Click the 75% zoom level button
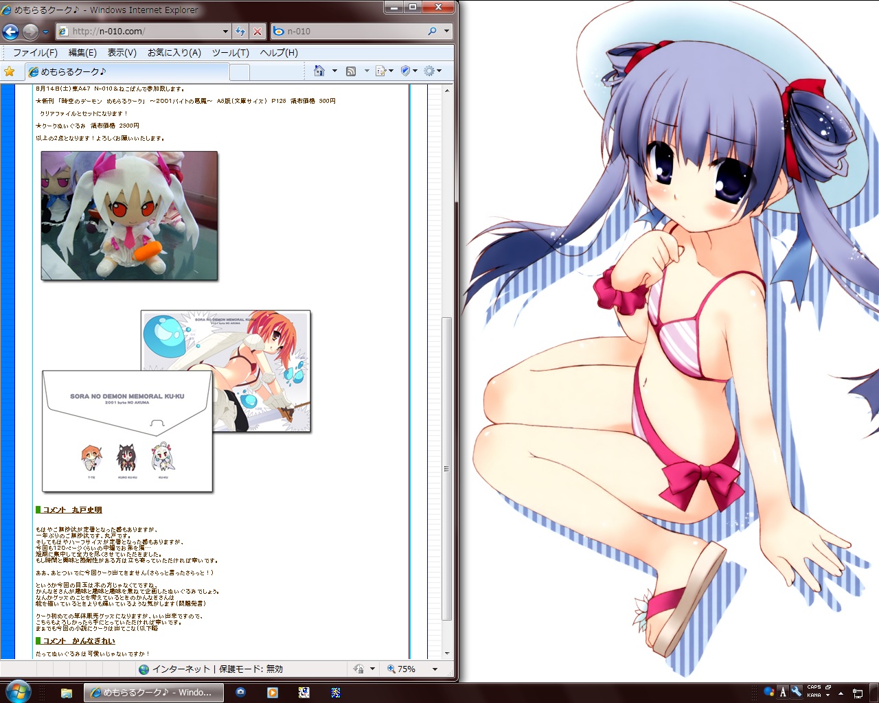Viewport: 879px width, 703px height. click(401, 669)
